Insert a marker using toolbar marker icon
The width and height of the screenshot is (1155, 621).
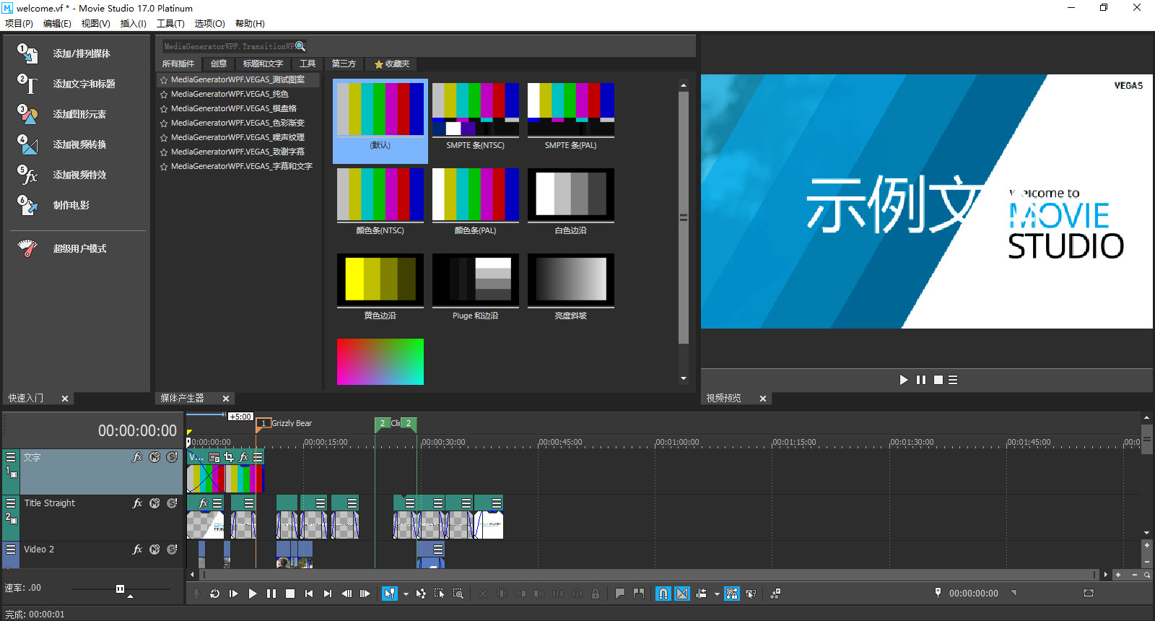coord(620,594)
